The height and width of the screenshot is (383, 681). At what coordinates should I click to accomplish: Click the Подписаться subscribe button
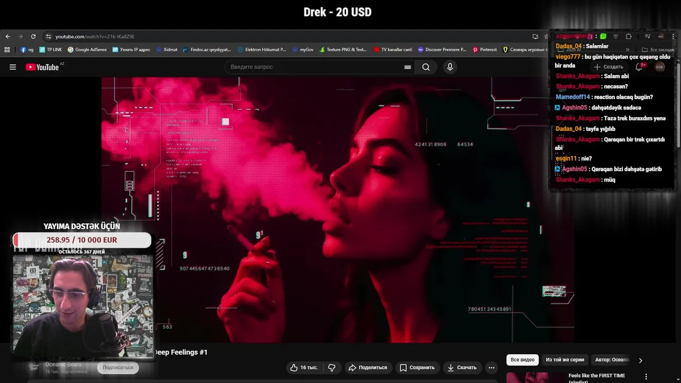pyautogui.click(x=118, y=368)
